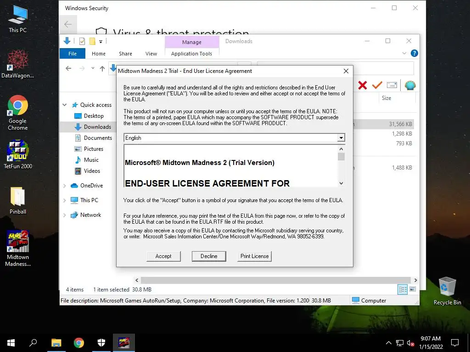This screenshot has width=470, height=352.
Task: Click the properties icon in quick access toolbar
Action: point(82,41)
